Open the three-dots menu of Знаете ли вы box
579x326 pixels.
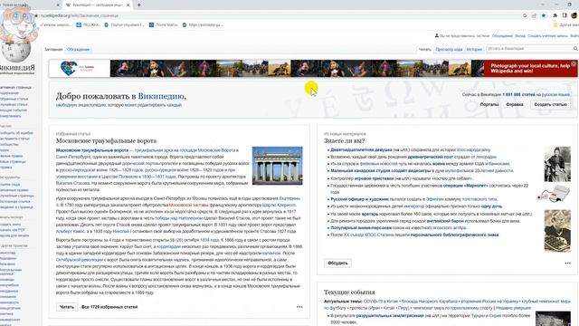click(567, 264)
